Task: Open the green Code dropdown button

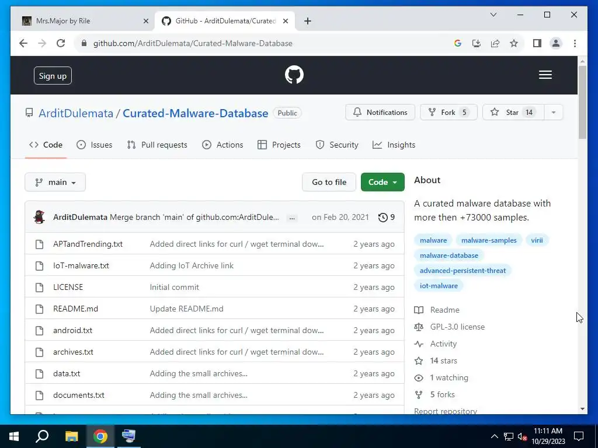Action: click(x=383, y=182)
